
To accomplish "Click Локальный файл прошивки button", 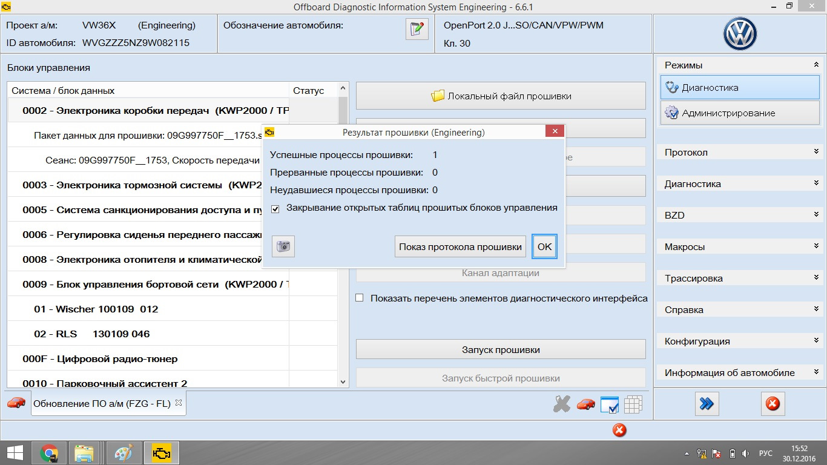I will coord(501,96).
